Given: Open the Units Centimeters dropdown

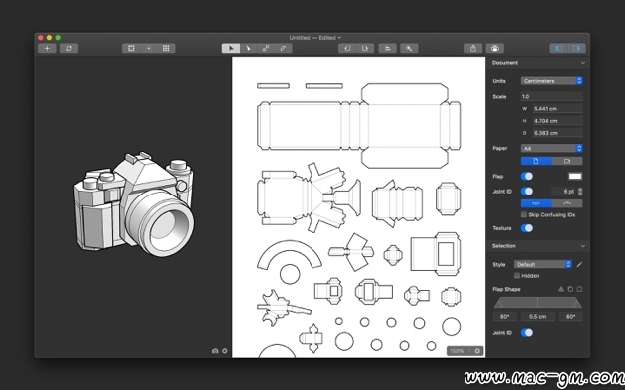Looking at the screenshot, I should [552, 81].
